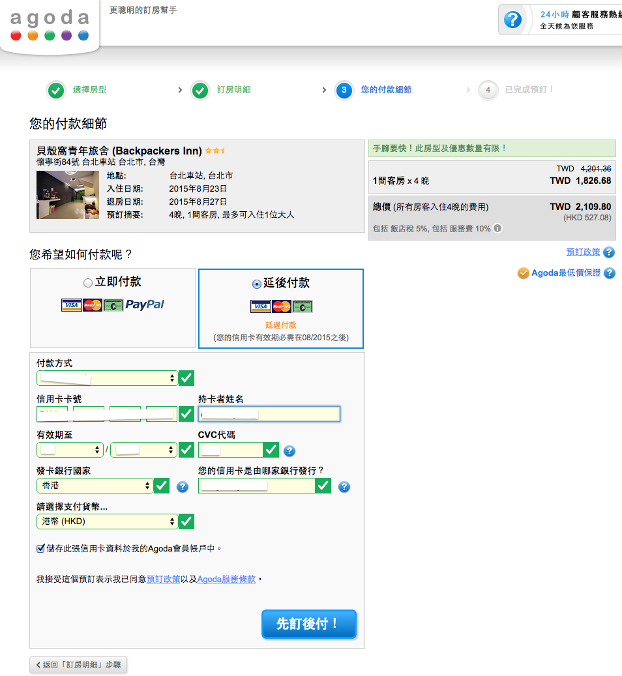The height and width of the screenshot is (676, 622).
Task: Click the orange checkmark badge for Agoda最低價保證
Action: (x=523, y=273)
